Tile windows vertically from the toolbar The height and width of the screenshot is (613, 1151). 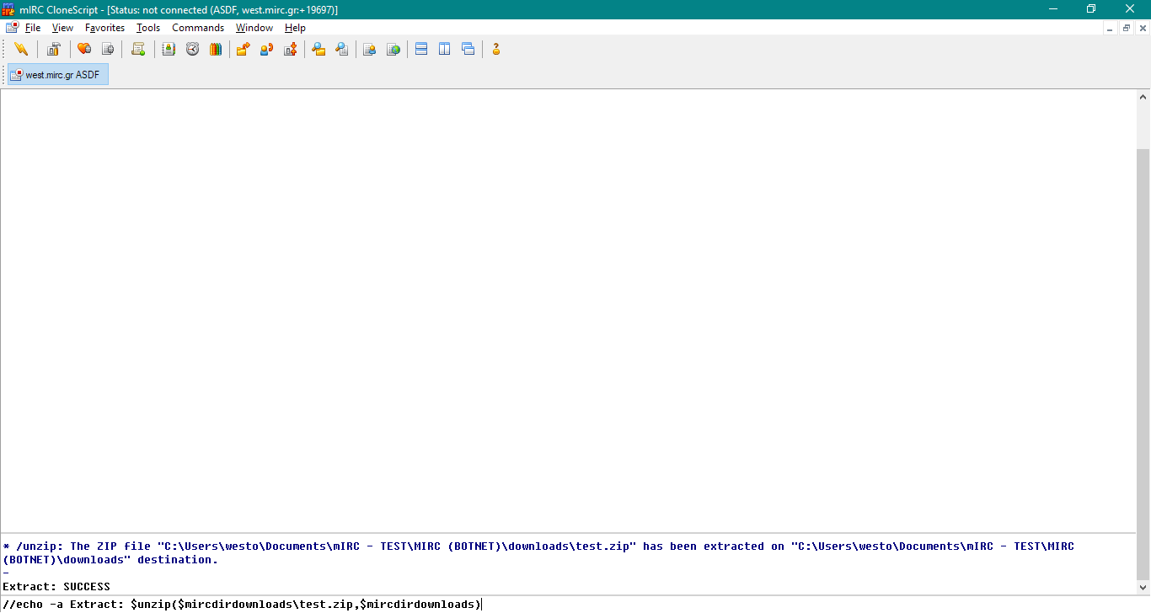coord(445,50)
